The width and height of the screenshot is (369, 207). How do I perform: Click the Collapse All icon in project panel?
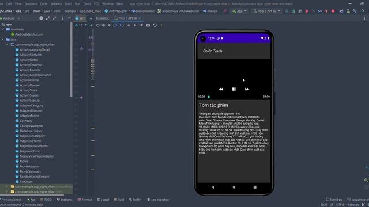[x=55, y=18]
